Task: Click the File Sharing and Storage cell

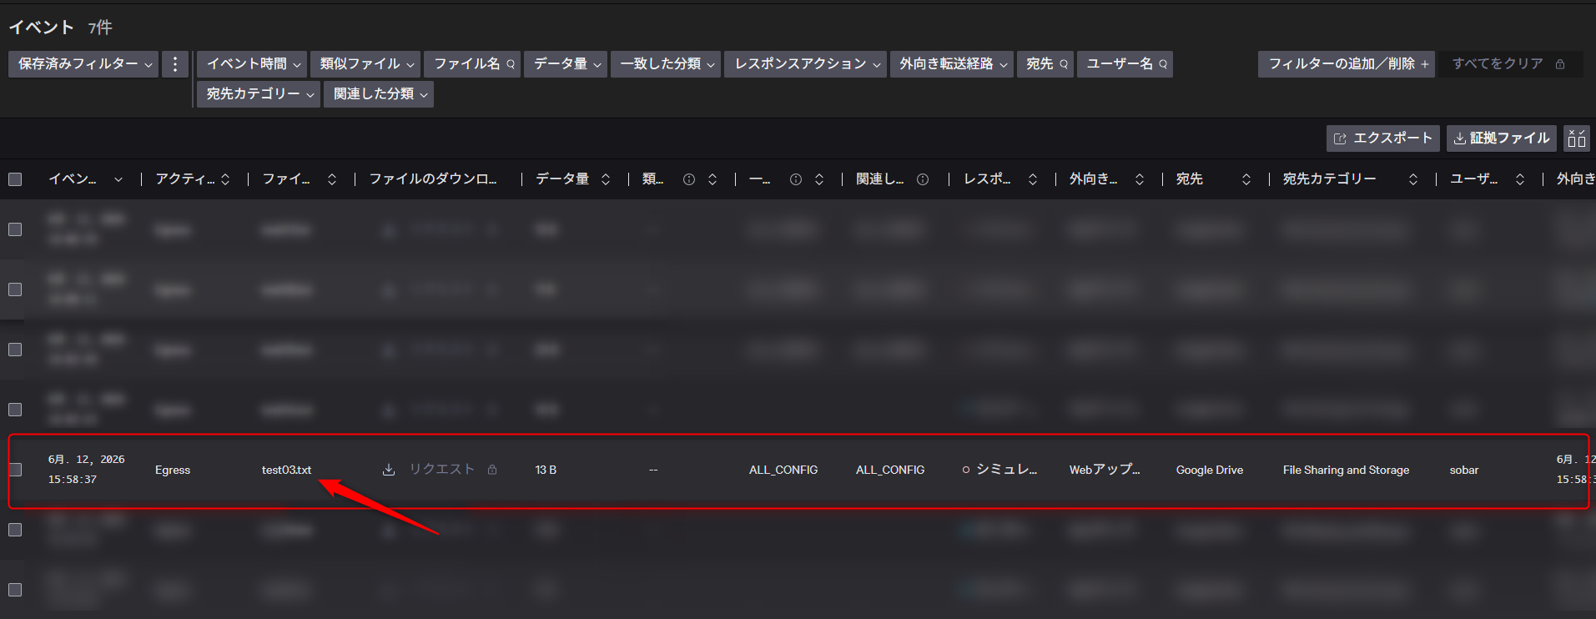Action: coord(1346,471)
